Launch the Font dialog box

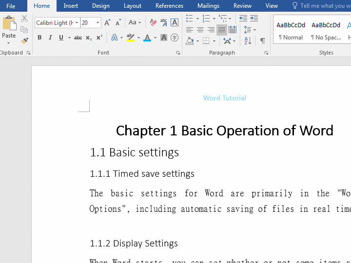tap(178, 53)
